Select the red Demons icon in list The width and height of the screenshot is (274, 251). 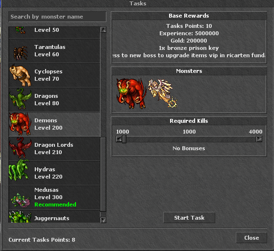[x=20, y=124]
